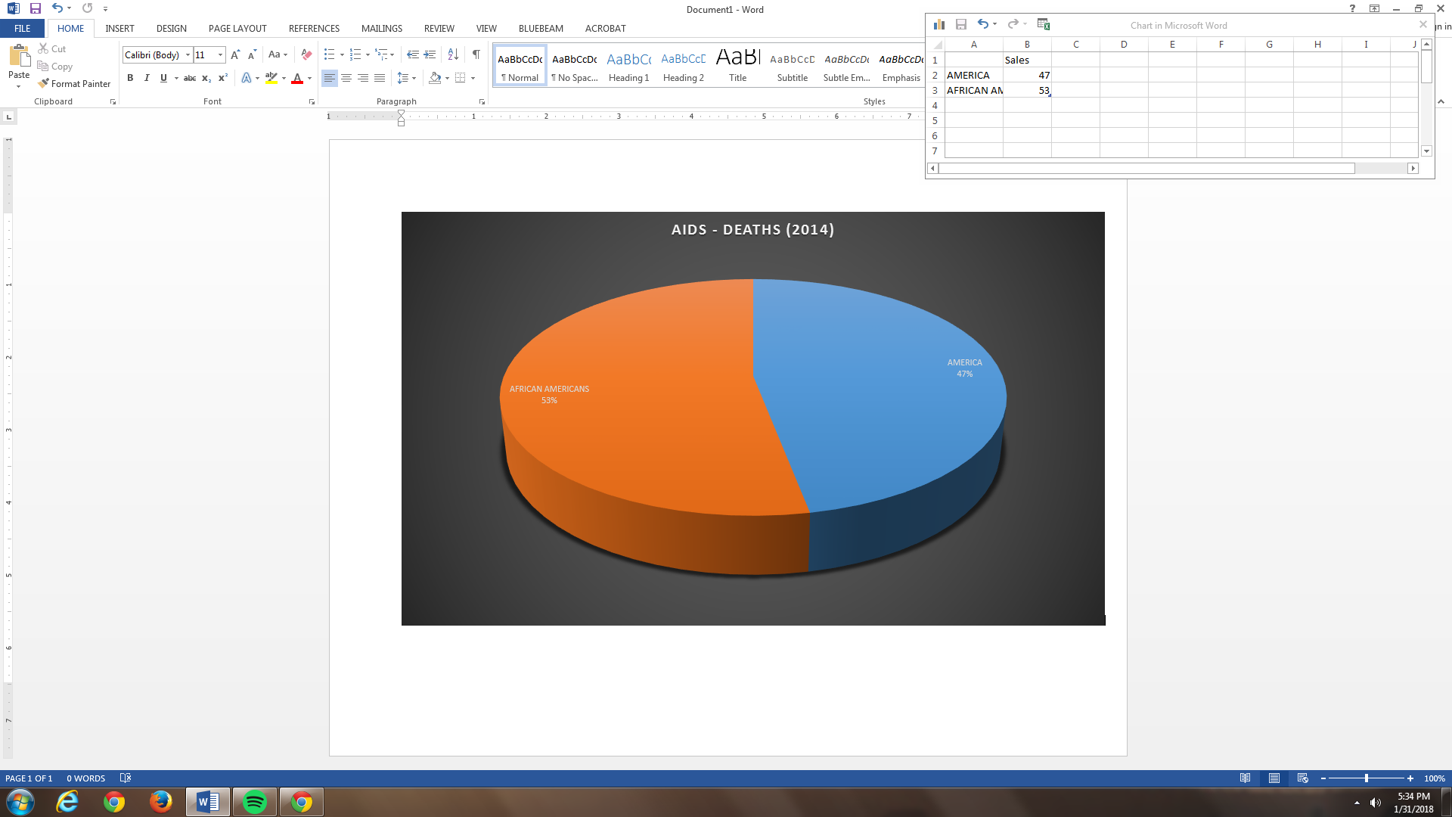Click the Clear All Formatting icon
This screenshot has width=1452, height=817.
306,54
